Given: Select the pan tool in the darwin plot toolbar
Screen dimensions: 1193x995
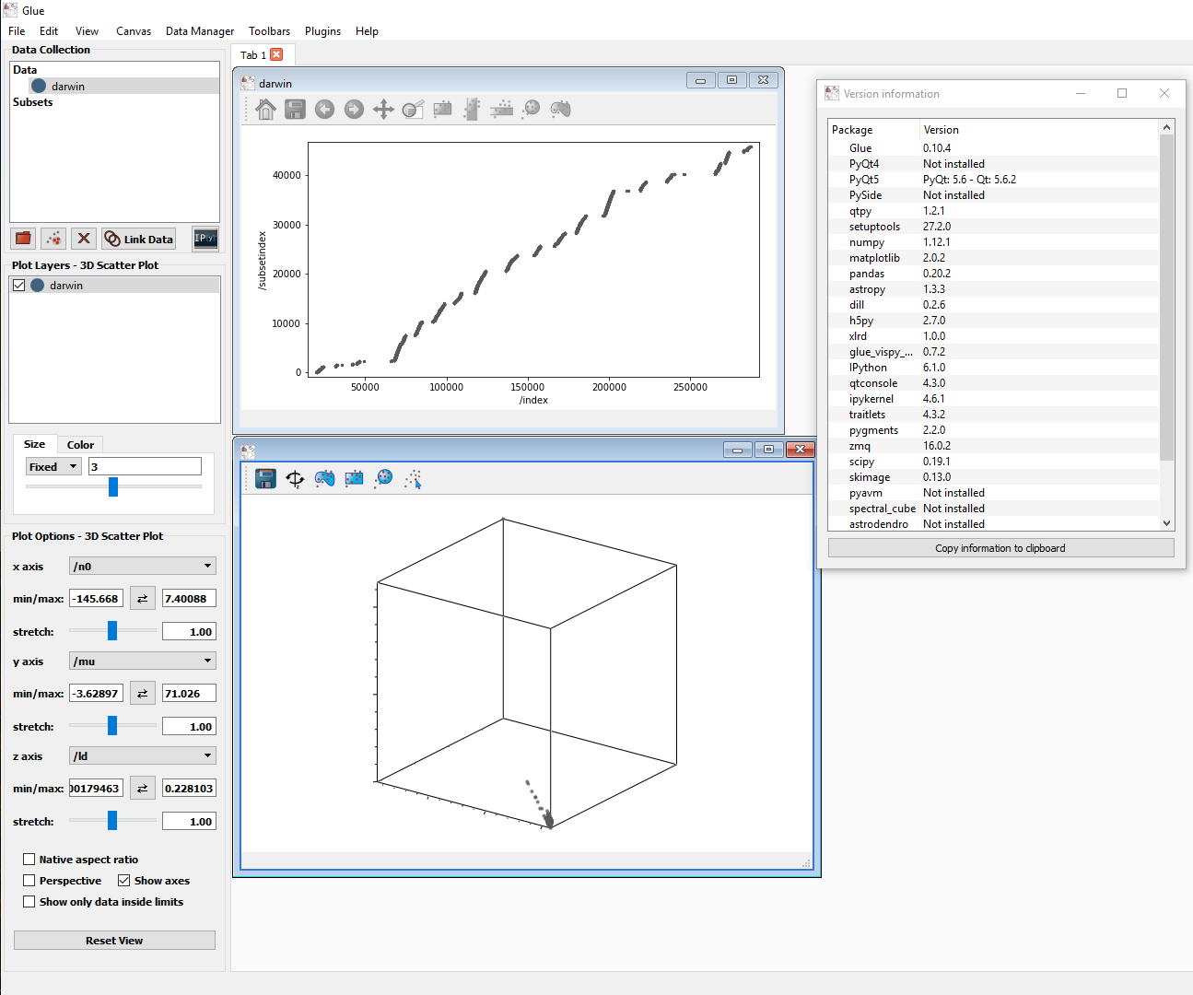Looking at the screenshot, I should tap(383, 109).
